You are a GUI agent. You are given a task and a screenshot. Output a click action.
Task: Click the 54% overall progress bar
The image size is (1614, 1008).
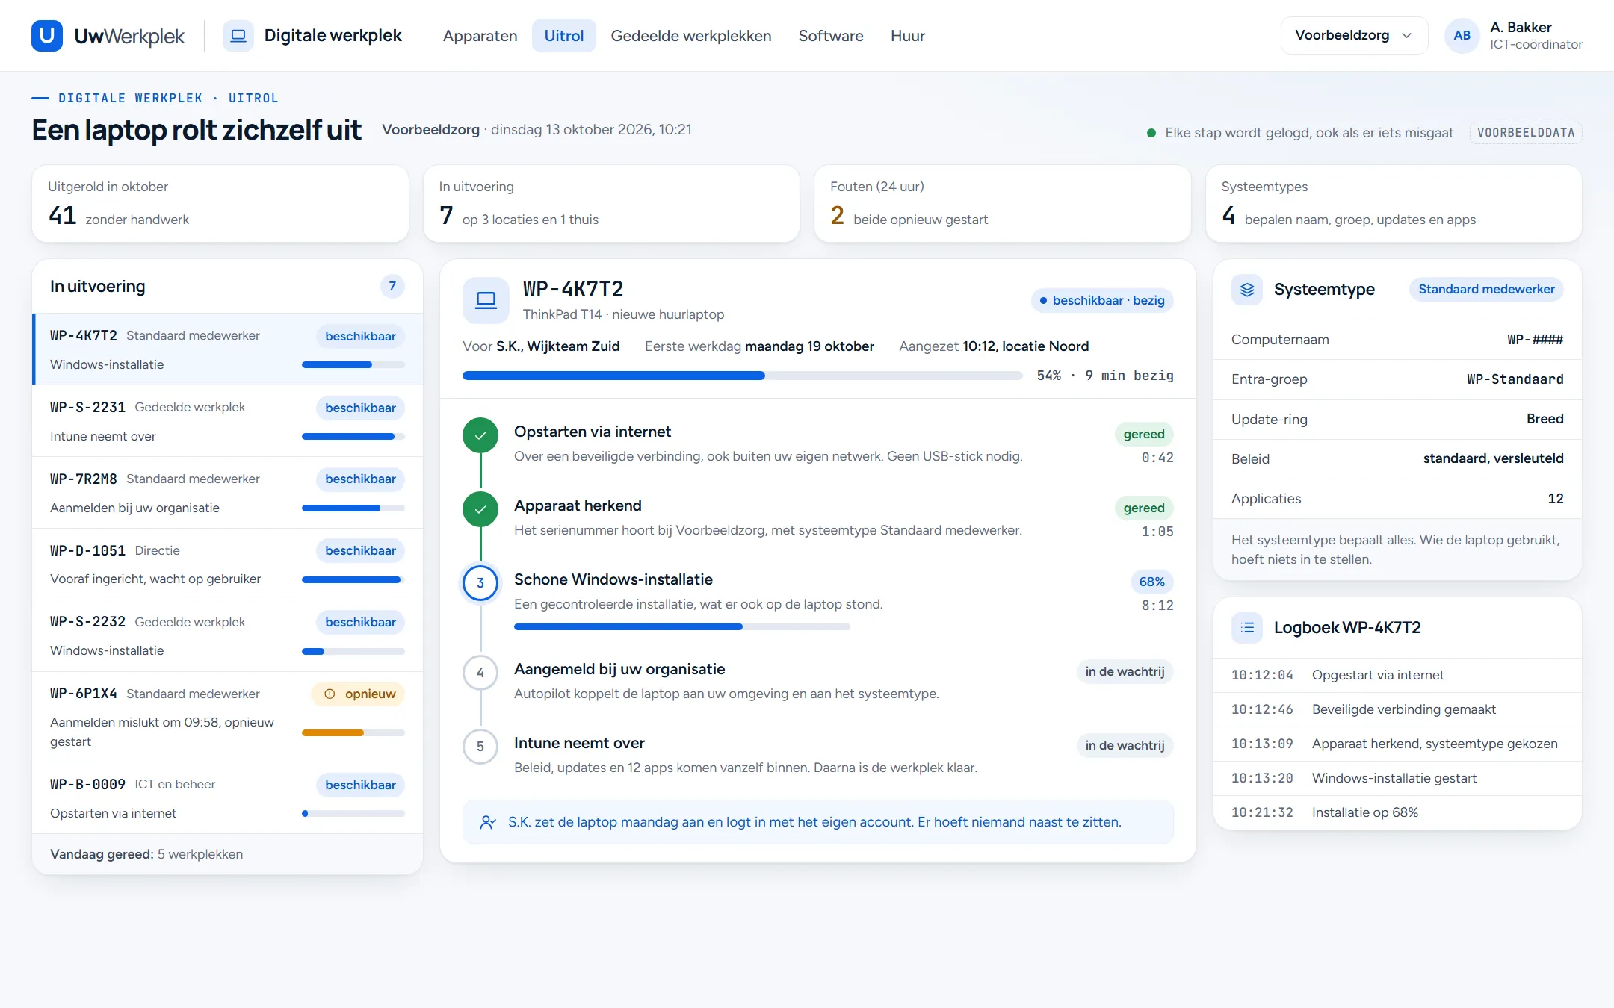click(742, 376)
